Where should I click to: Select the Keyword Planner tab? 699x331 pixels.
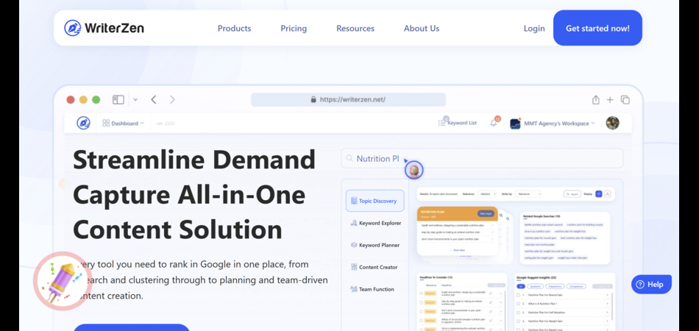[x=375, y=245]
